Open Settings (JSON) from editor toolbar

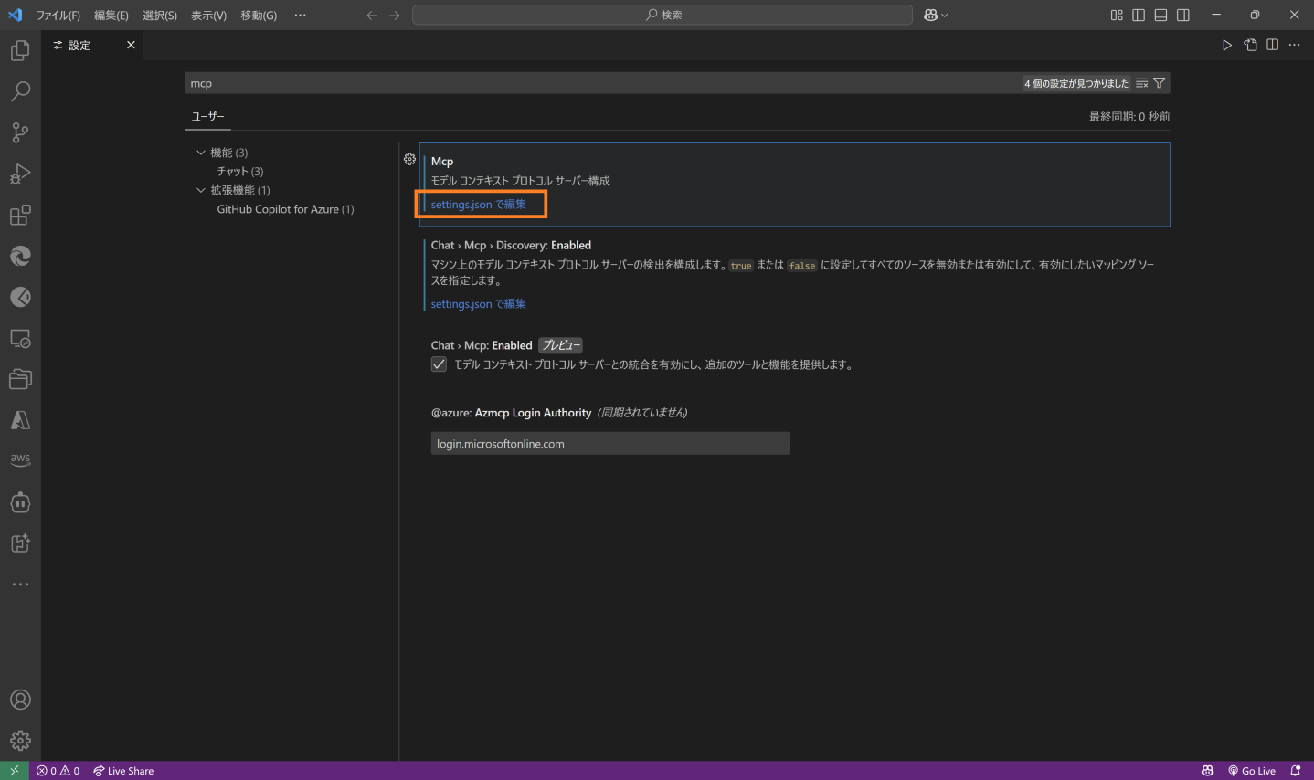1250,45
